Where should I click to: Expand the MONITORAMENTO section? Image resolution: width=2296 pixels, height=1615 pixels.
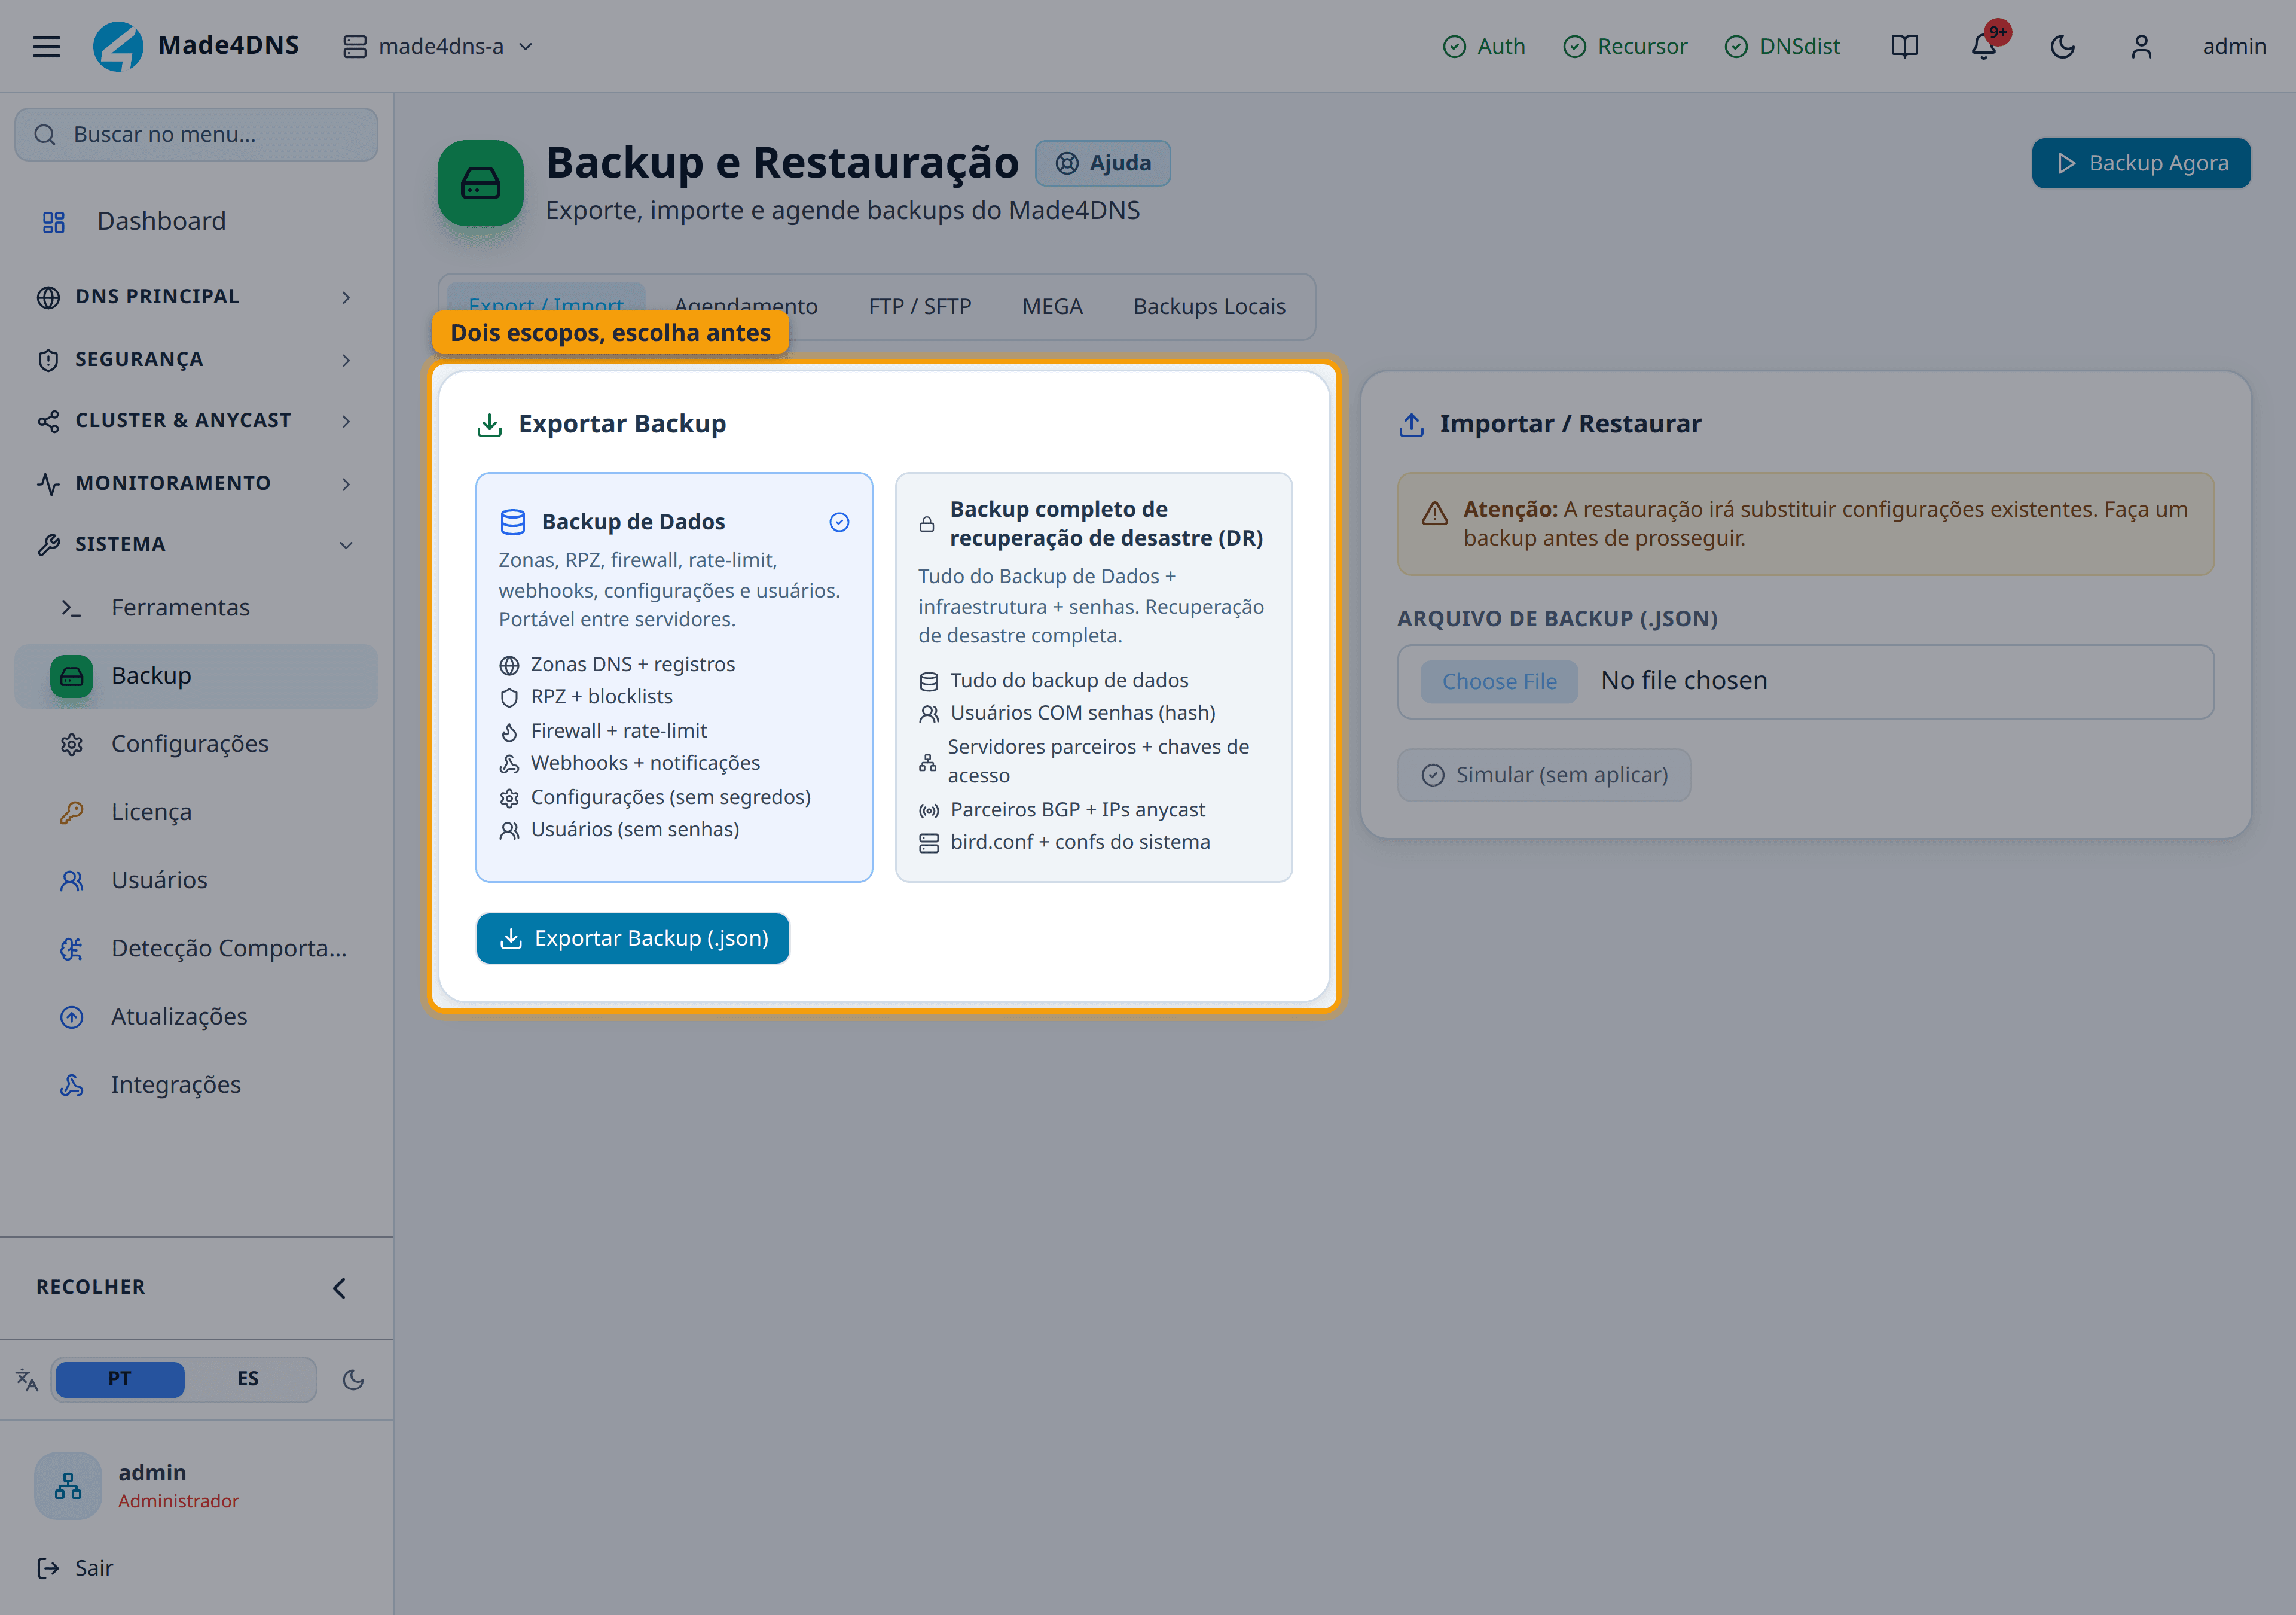click(x=196, y=483)
